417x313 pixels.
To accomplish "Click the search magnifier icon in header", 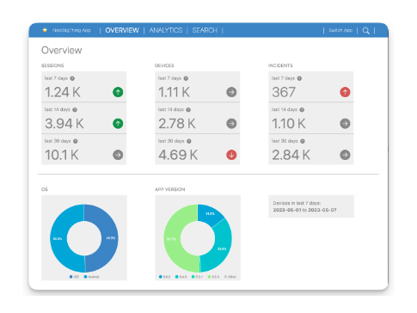I will [365, 31].
